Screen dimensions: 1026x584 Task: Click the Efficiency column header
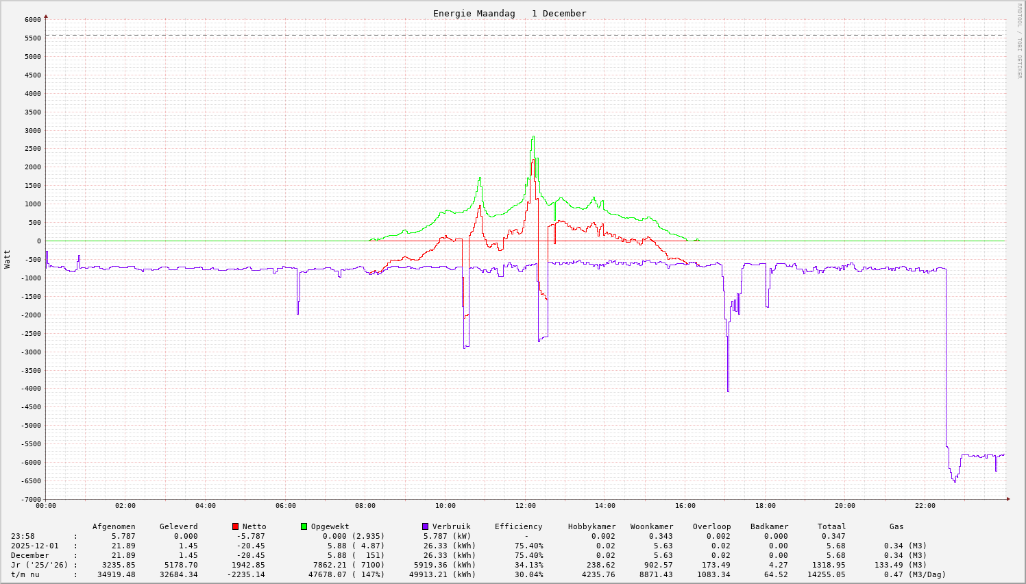(x=518, y=526)
